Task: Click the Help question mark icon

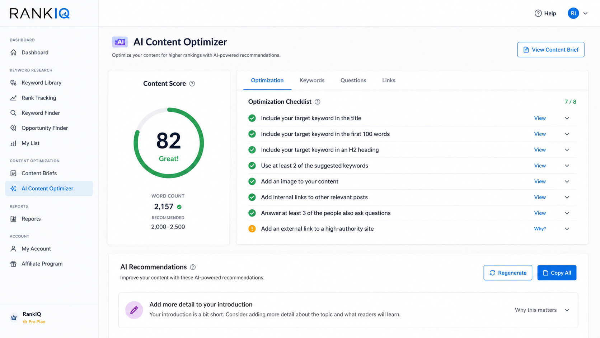Action: [538, 13]
